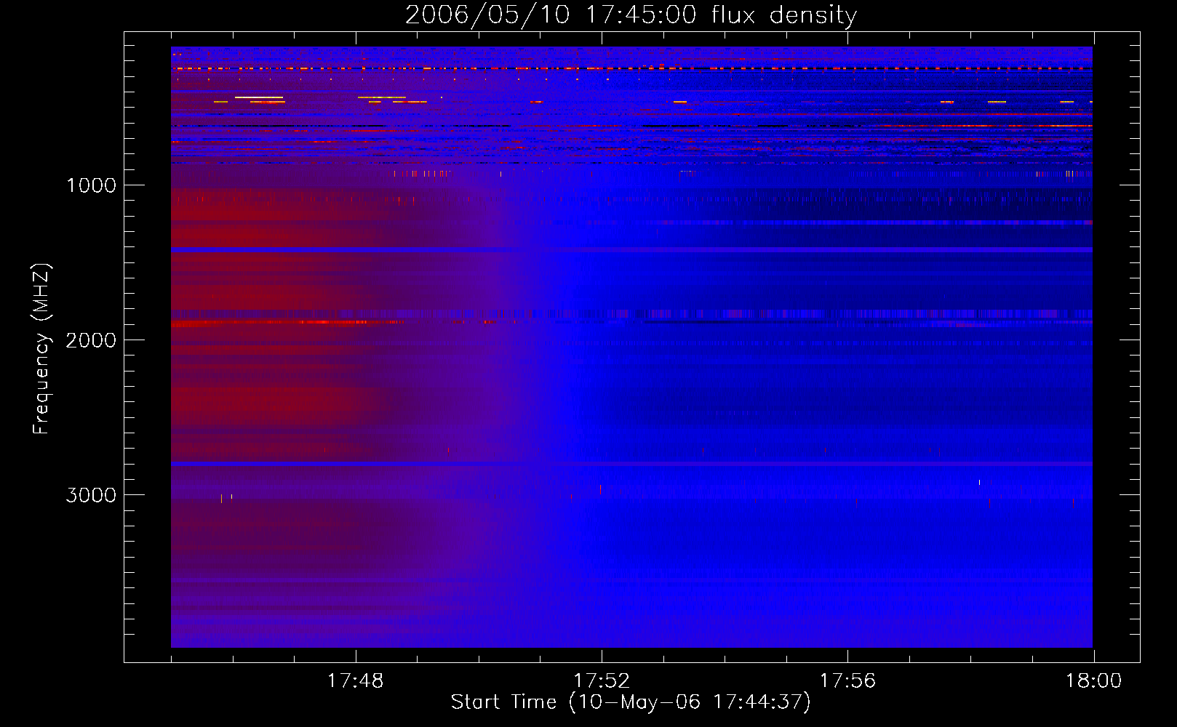Click the plot title '2006/05/10 17:45:00 flux density'

pyautogui.click(x=631, y=15)
